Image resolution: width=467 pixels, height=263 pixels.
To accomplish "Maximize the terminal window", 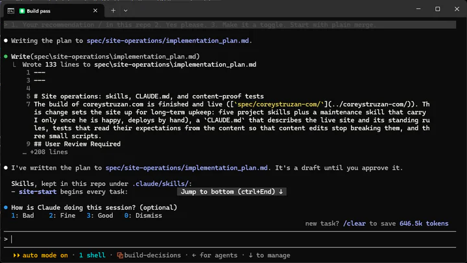I will (x=438, y=9).
